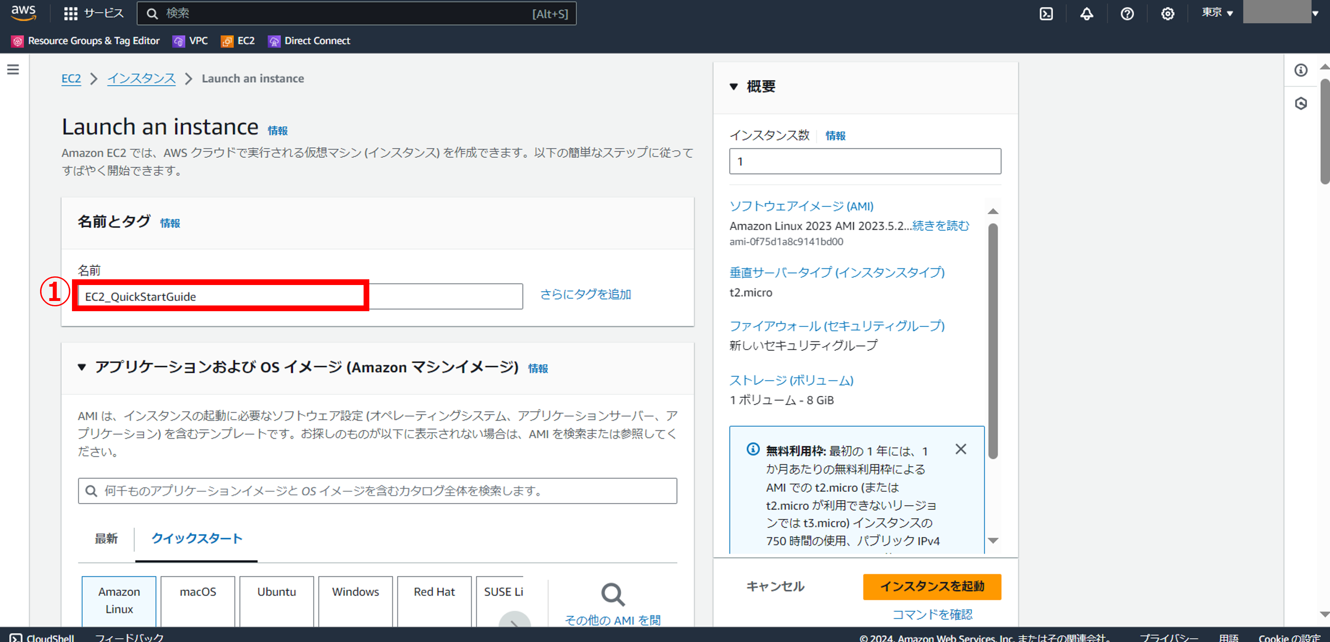Open the サービス grid menu icon
This screenshot has width=1330, height=642.
(70, 14)
